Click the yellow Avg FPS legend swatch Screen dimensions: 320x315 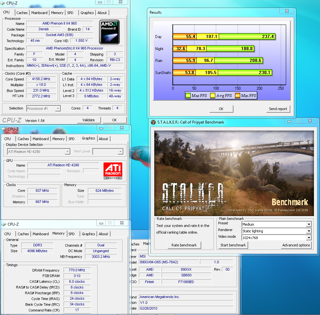click(x=213, y=95)
